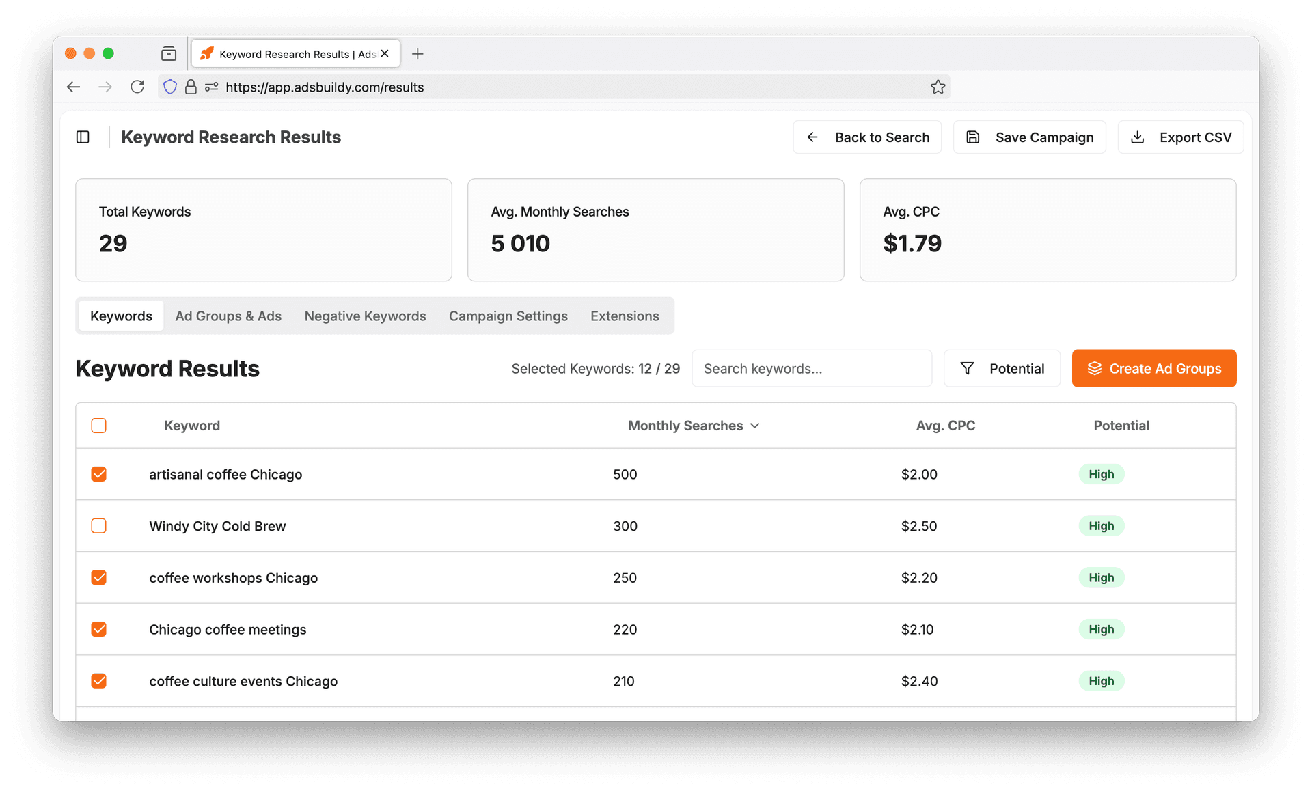
Task: Uncheck coffee workshops Chicago
Action: click(99, 578)
